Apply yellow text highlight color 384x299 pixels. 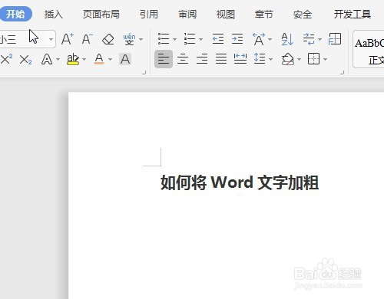click(73, 59)
